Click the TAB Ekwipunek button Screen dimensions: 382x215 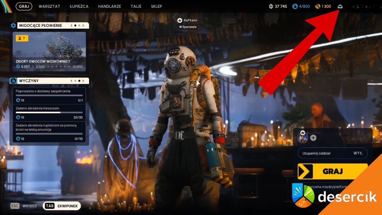(62, 206)
